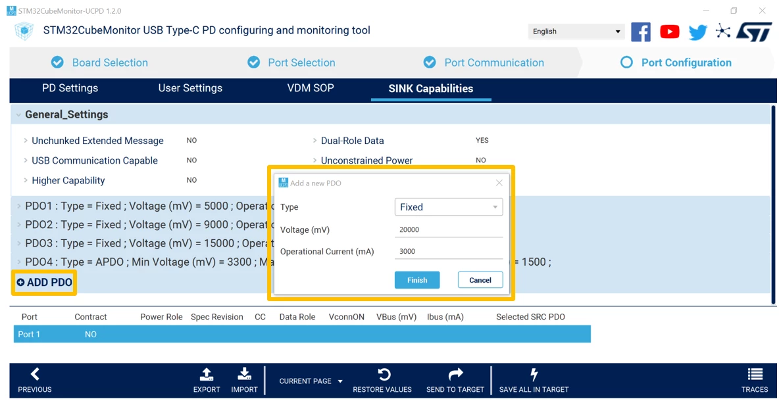Click the ADD PDO plus button
The height and width of the screenshot is (403, 781).
coord(44,283)
